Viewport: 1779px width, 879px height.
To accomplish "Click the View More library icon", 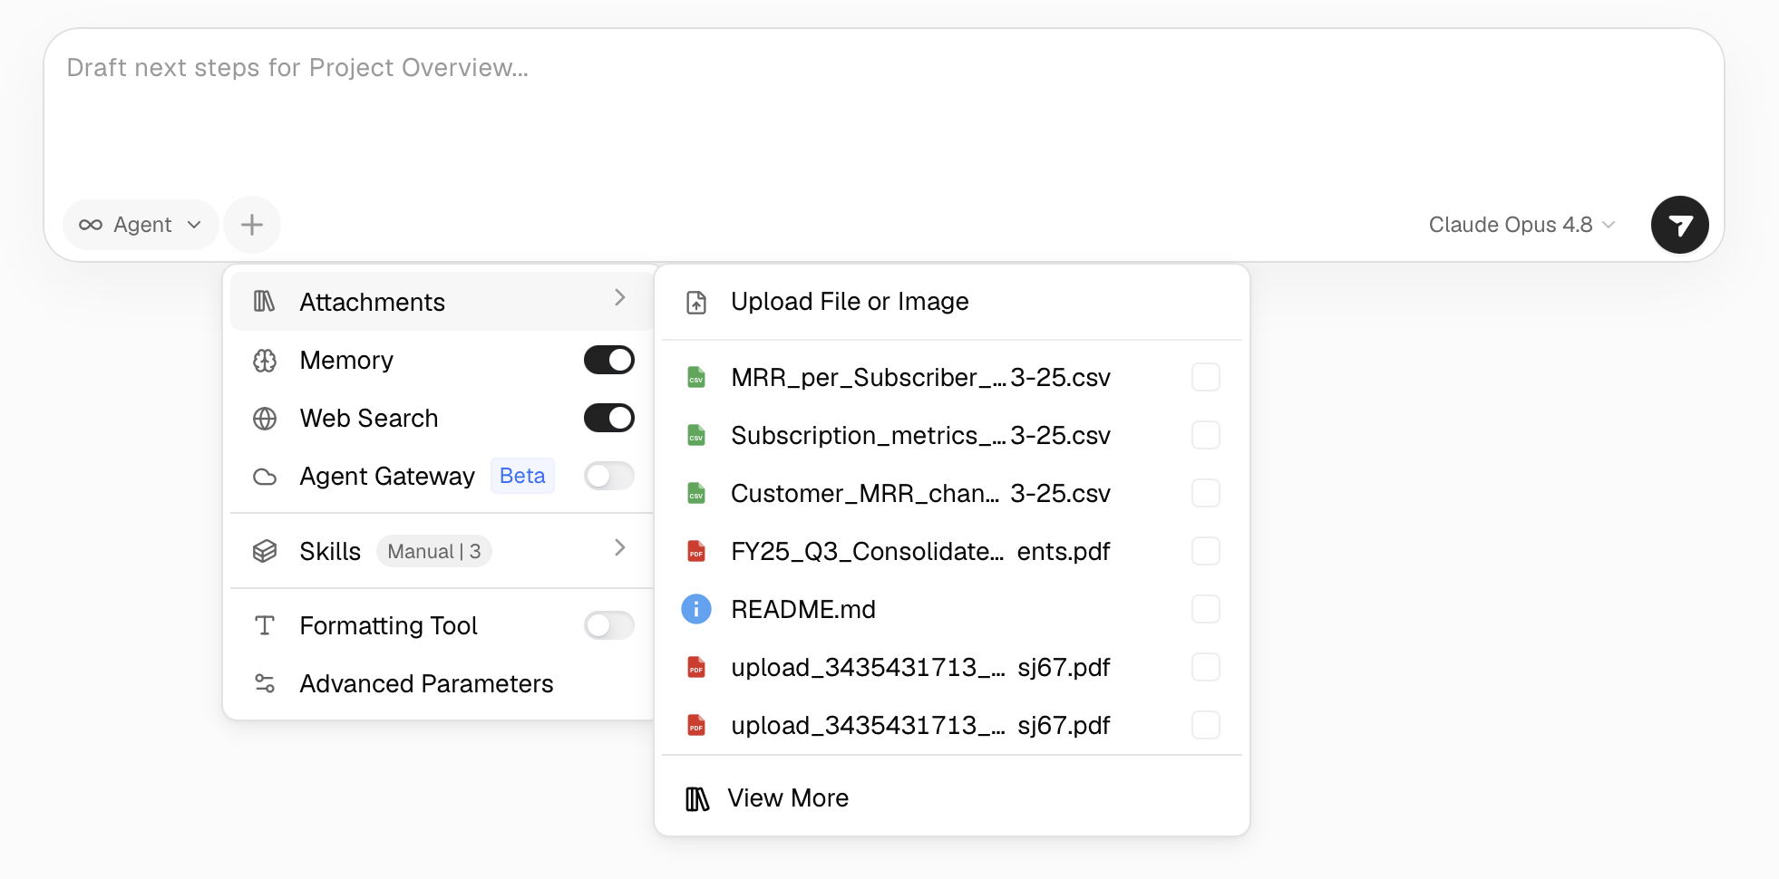I will tap(696, 798).
